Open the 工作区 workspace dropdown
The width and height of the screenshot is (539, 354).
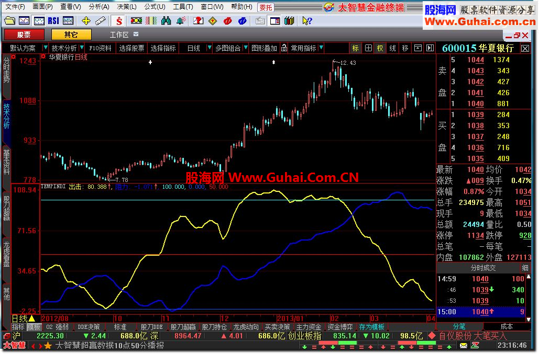[x=136, y=34]
